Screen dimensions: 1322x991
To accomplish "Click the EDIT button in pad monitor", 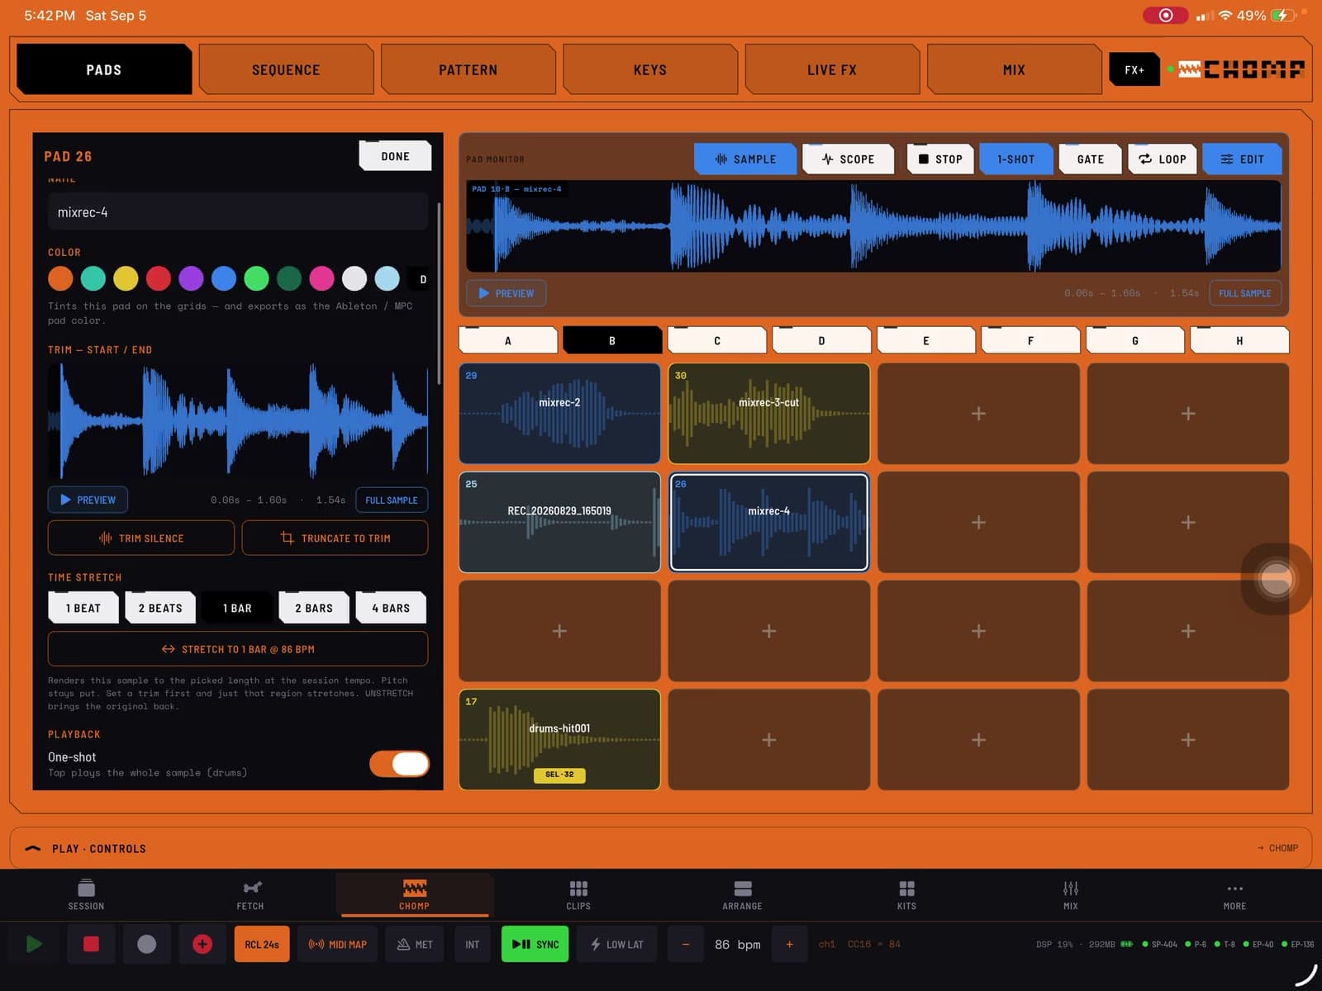I will (x=1243, y=159).
